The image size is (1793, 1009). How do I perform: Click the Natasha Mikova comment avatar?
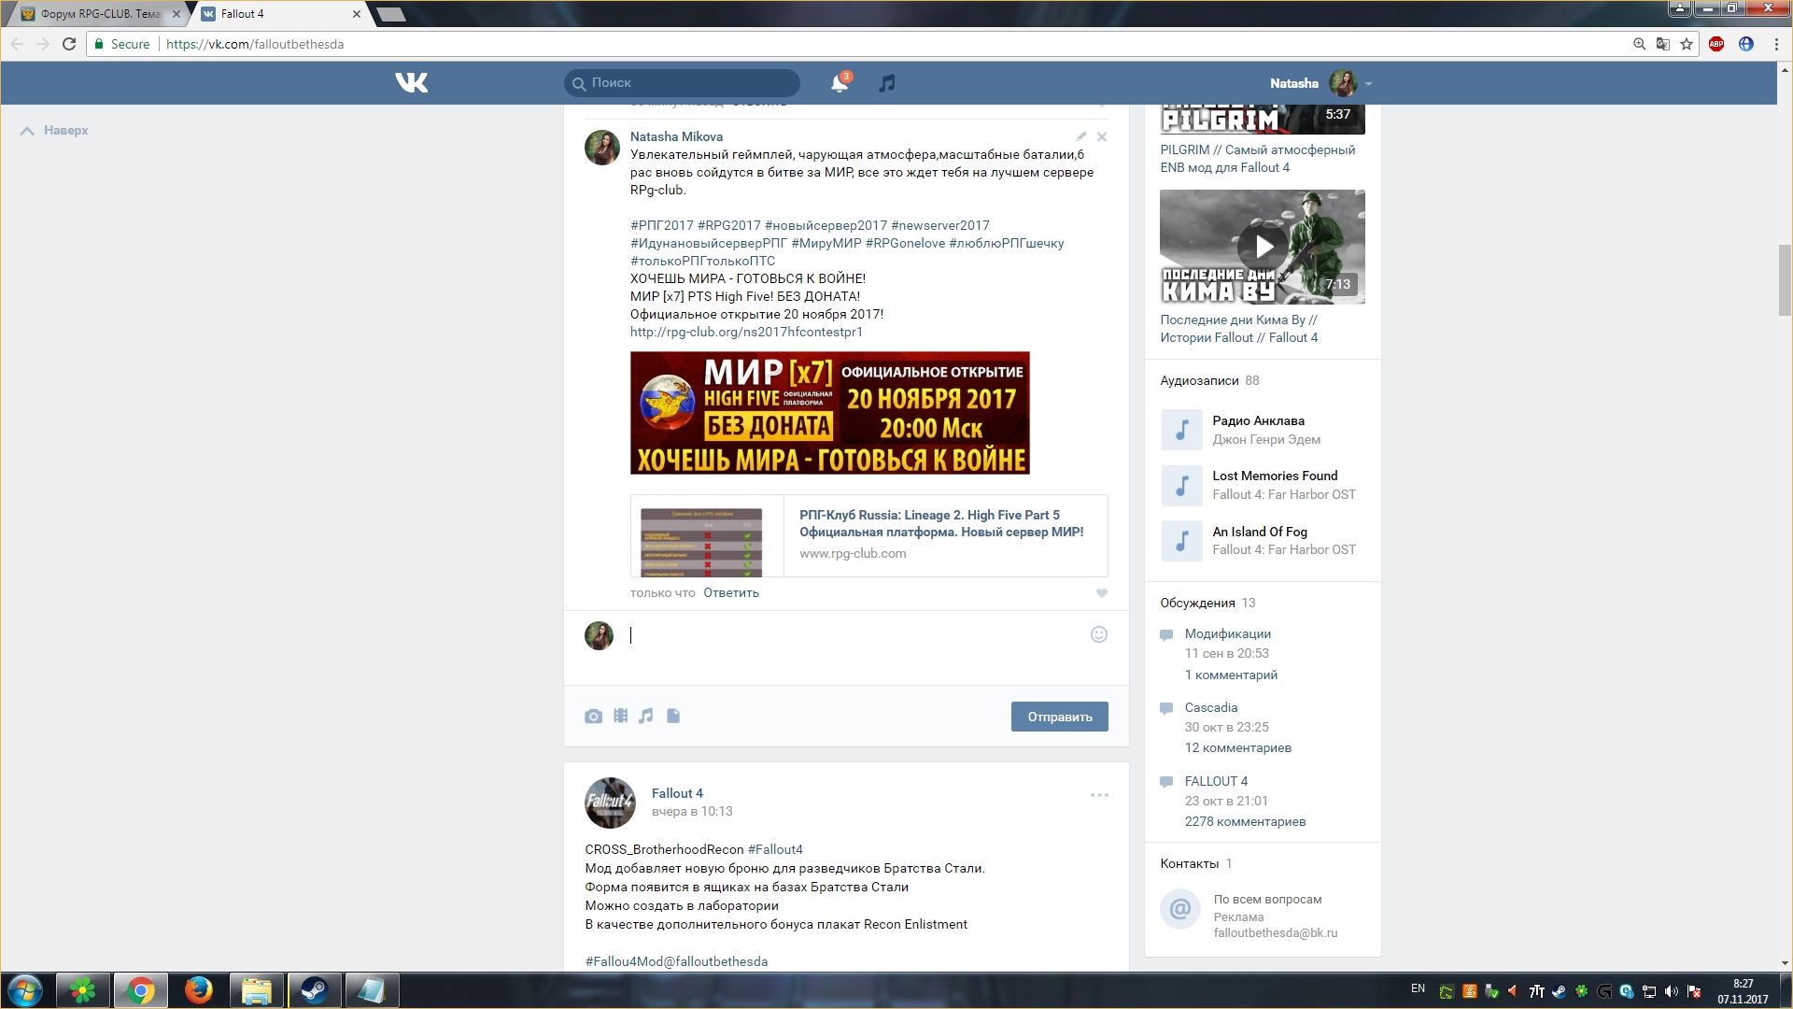[602, 148]
